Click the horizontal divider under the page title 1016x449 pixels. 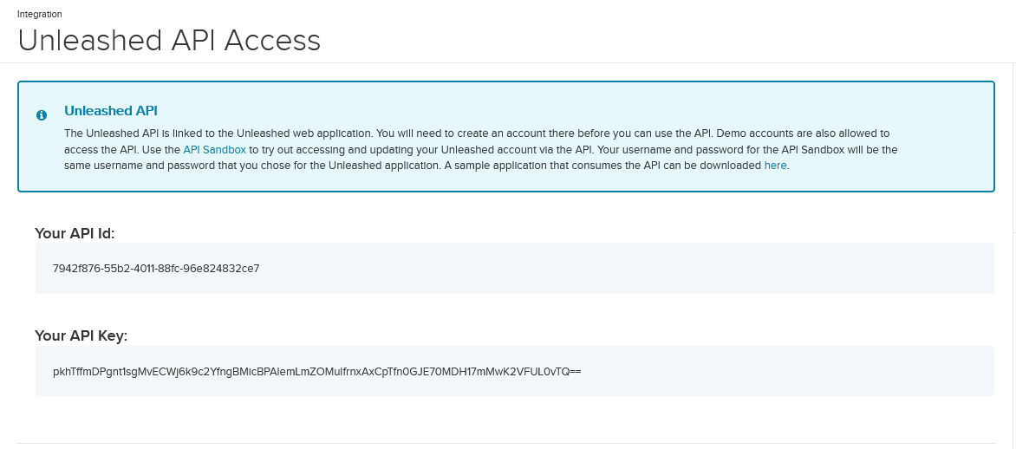coord(520,62)
